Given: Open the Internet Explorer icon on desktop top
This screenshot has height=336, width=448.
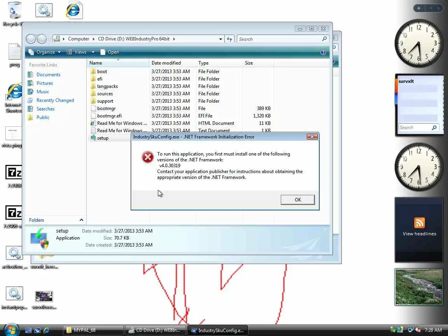Looking at the screenshot, I should (x=74, y=10).
